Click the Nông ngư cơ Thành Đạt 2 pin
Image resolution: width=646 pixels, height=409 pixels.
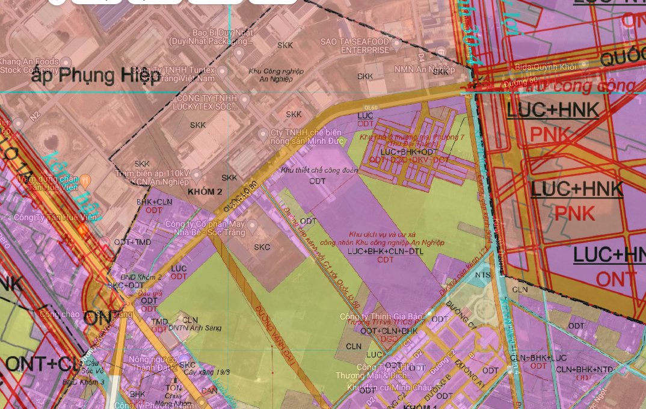pyautogui.click(x=184, y=360)
